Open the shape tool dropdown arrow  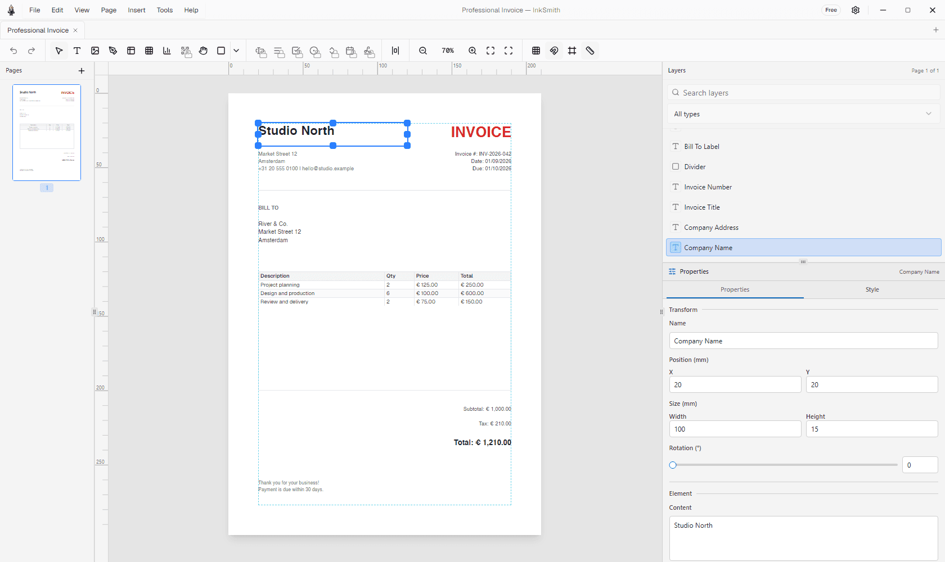click(236, 51)
